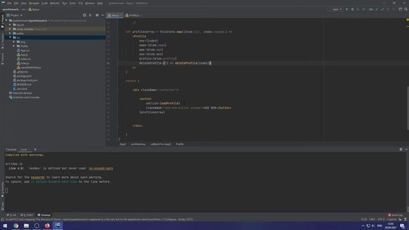Add a new terminal session with plus
The image size is (409, 230).
(35, 149)
